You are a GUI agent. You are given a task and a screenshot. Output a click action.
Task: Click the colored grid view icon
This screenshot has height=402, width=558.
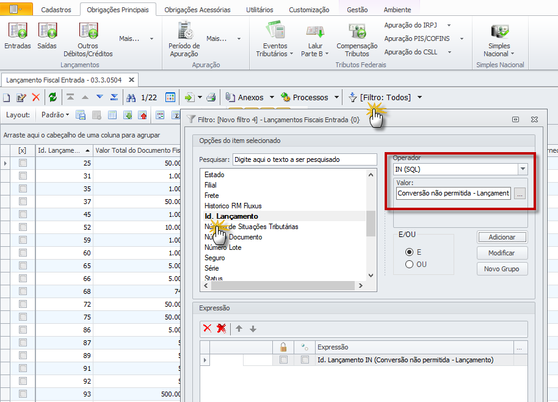(x=170, y=97)
